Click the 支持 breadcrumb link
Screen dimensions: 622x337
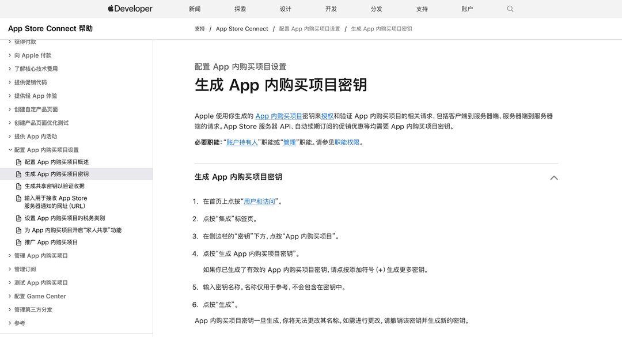(x=199, y=29)
